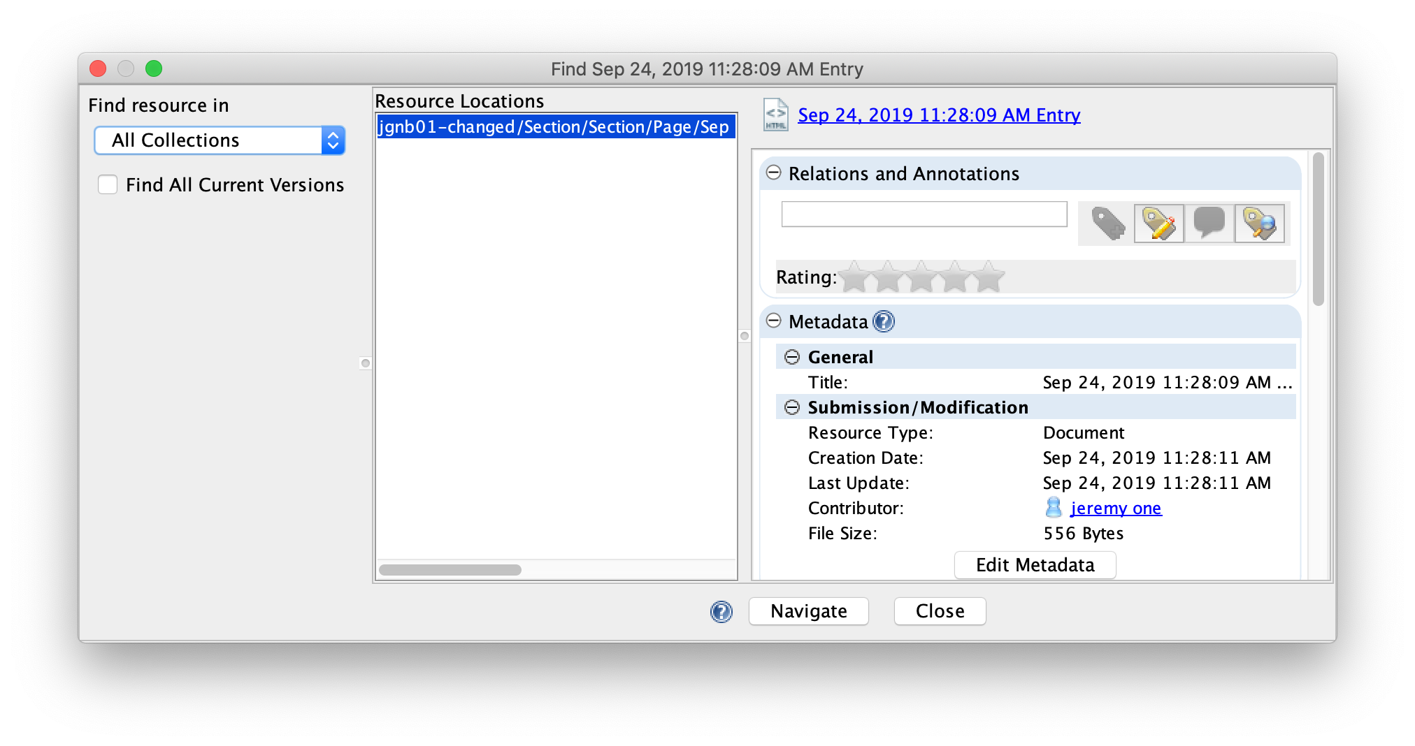Click the help icon beside Navigate
1415x746 pixels.
point(721,612)
